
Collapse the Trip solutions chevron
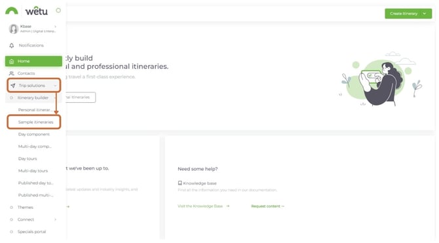(55, 86)
